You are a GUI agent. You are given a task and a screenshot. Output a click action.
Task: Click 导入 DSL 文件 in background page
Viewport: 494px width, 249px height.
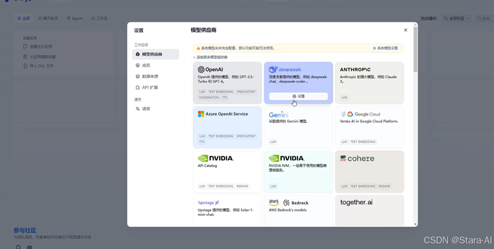coord(39,66)
